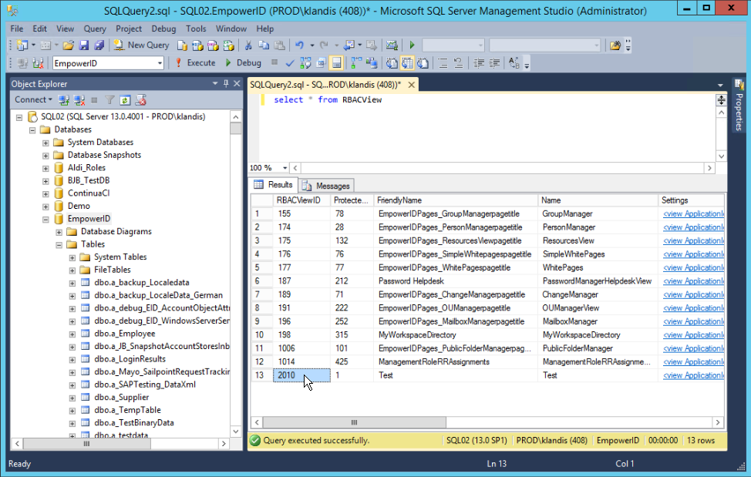This screenshot has height=477, width=751.
Task: Open the Query menu
Action: point(95,29)
